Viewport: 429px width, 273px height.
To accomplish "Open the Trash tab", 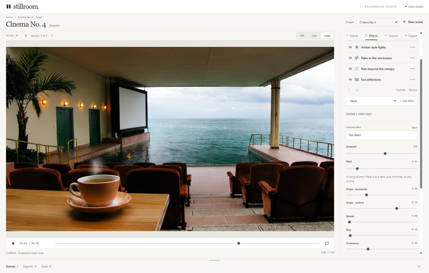I will tap(46, 266).
